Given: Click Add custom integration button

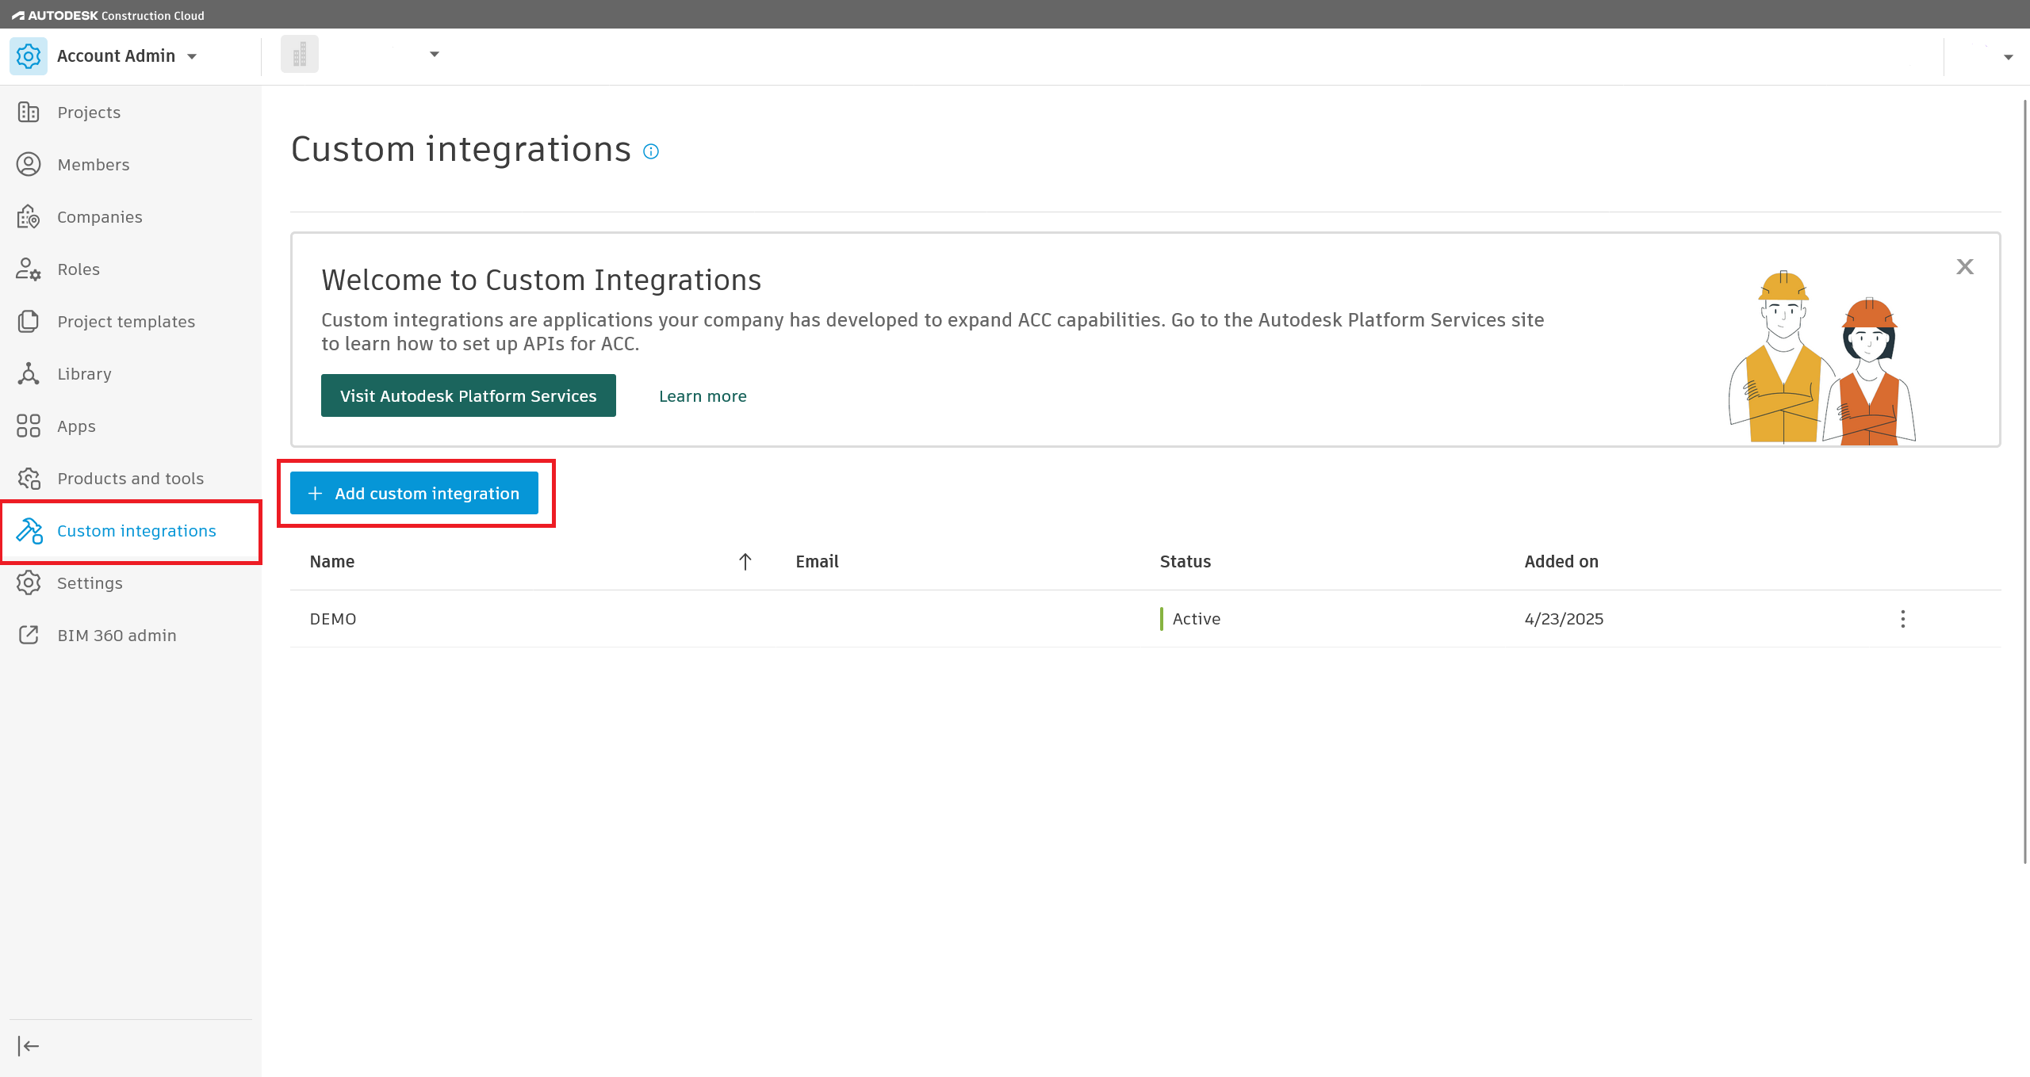Looking at the screenshot, I should [414, 493].
